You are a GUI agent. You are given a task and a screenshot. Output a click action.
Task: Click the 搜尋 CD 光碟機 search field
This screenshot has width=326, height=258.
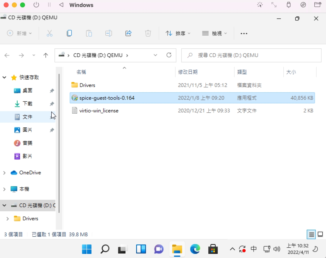click(x=251, y=55)
